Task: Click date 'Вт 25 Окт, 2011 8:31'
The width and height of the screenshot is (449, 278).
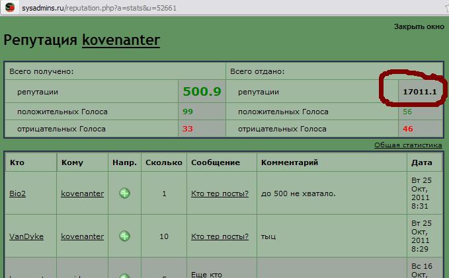Action: [421, 193]
